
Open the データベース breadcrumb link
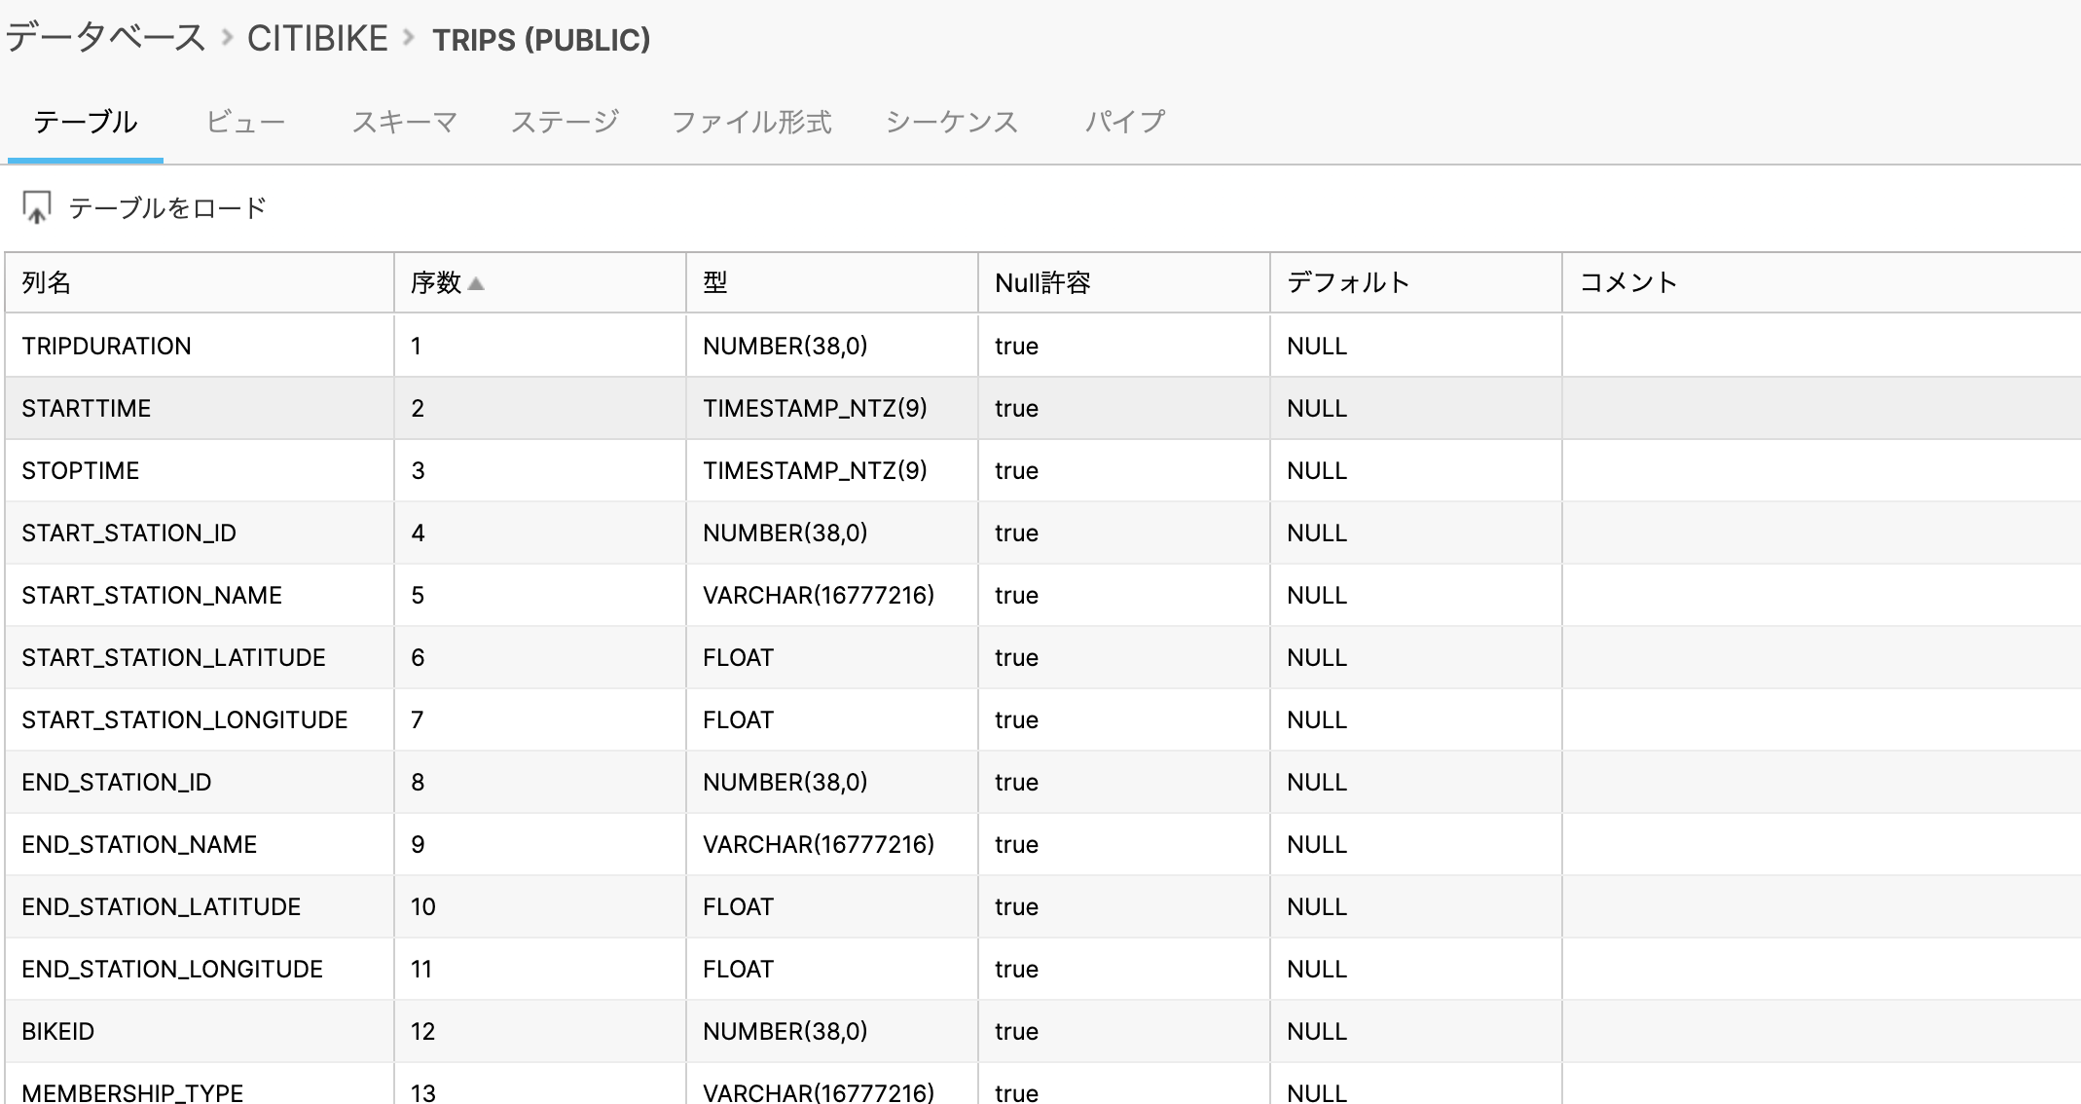coord(105,38)
